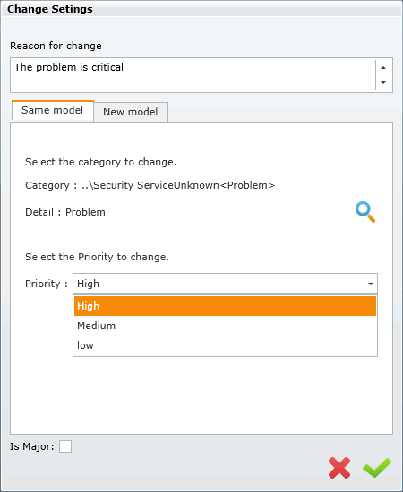Click the Priority combo box arrow
This screenshot has height=492, width=403.
(371, 284)
